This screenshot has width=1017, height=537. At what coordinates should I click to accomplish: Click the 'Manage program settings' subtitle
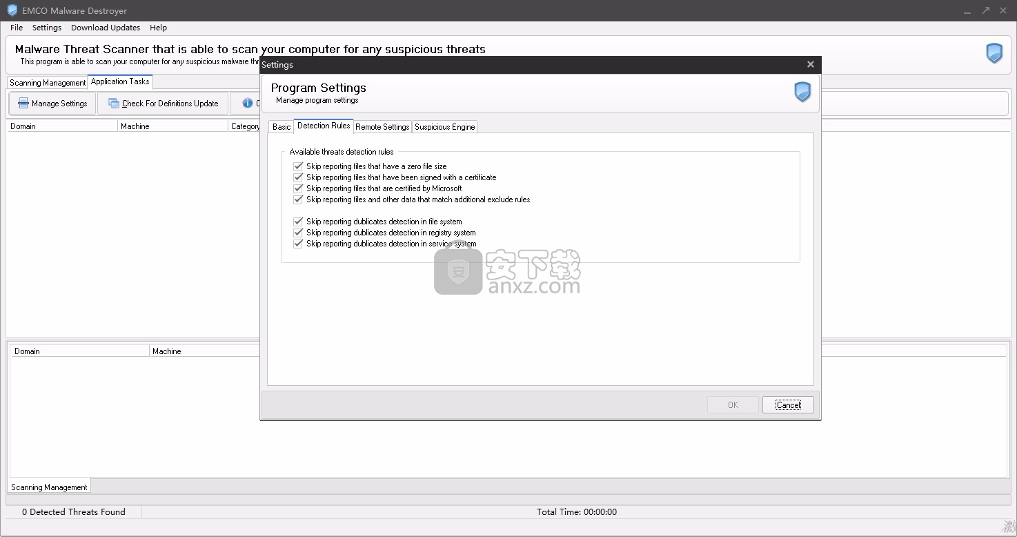pos(317,100)
